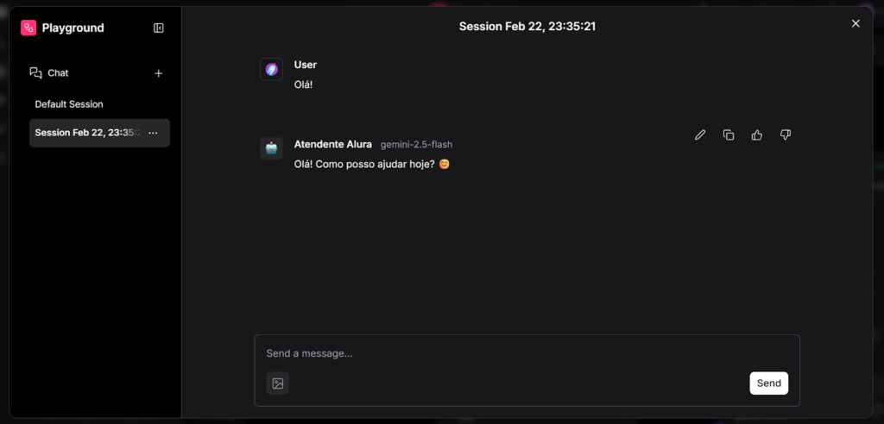Copy the assistant response
This screenshot has width=884, height=424.
coord(729,134)
